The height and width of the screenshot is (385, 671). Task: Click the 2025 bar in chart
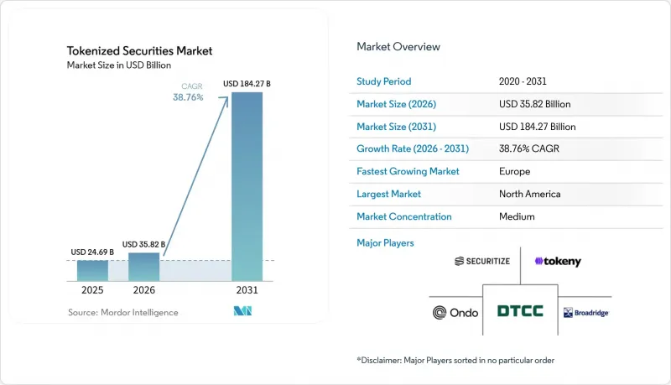[92, 270]
